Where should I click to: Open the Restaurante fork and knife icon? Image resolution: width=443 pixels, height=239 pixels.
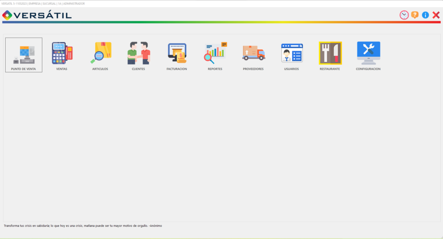pyautogui.click(x=330, y=53)
